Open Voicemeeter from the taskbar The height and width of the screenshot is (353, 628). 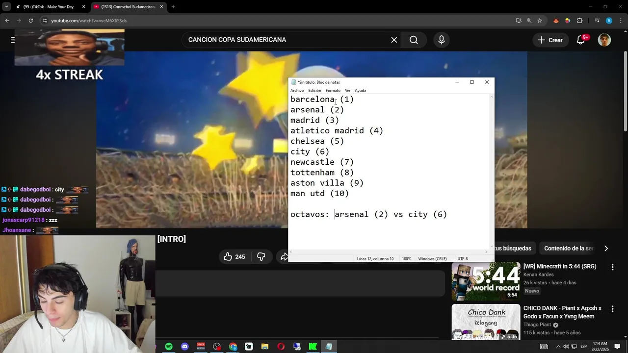[201, 347]
